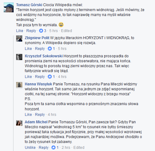View edit history of Tomasz Górski's comment
This screenshot has width=155, height=151.
click(x=66, y=31)
